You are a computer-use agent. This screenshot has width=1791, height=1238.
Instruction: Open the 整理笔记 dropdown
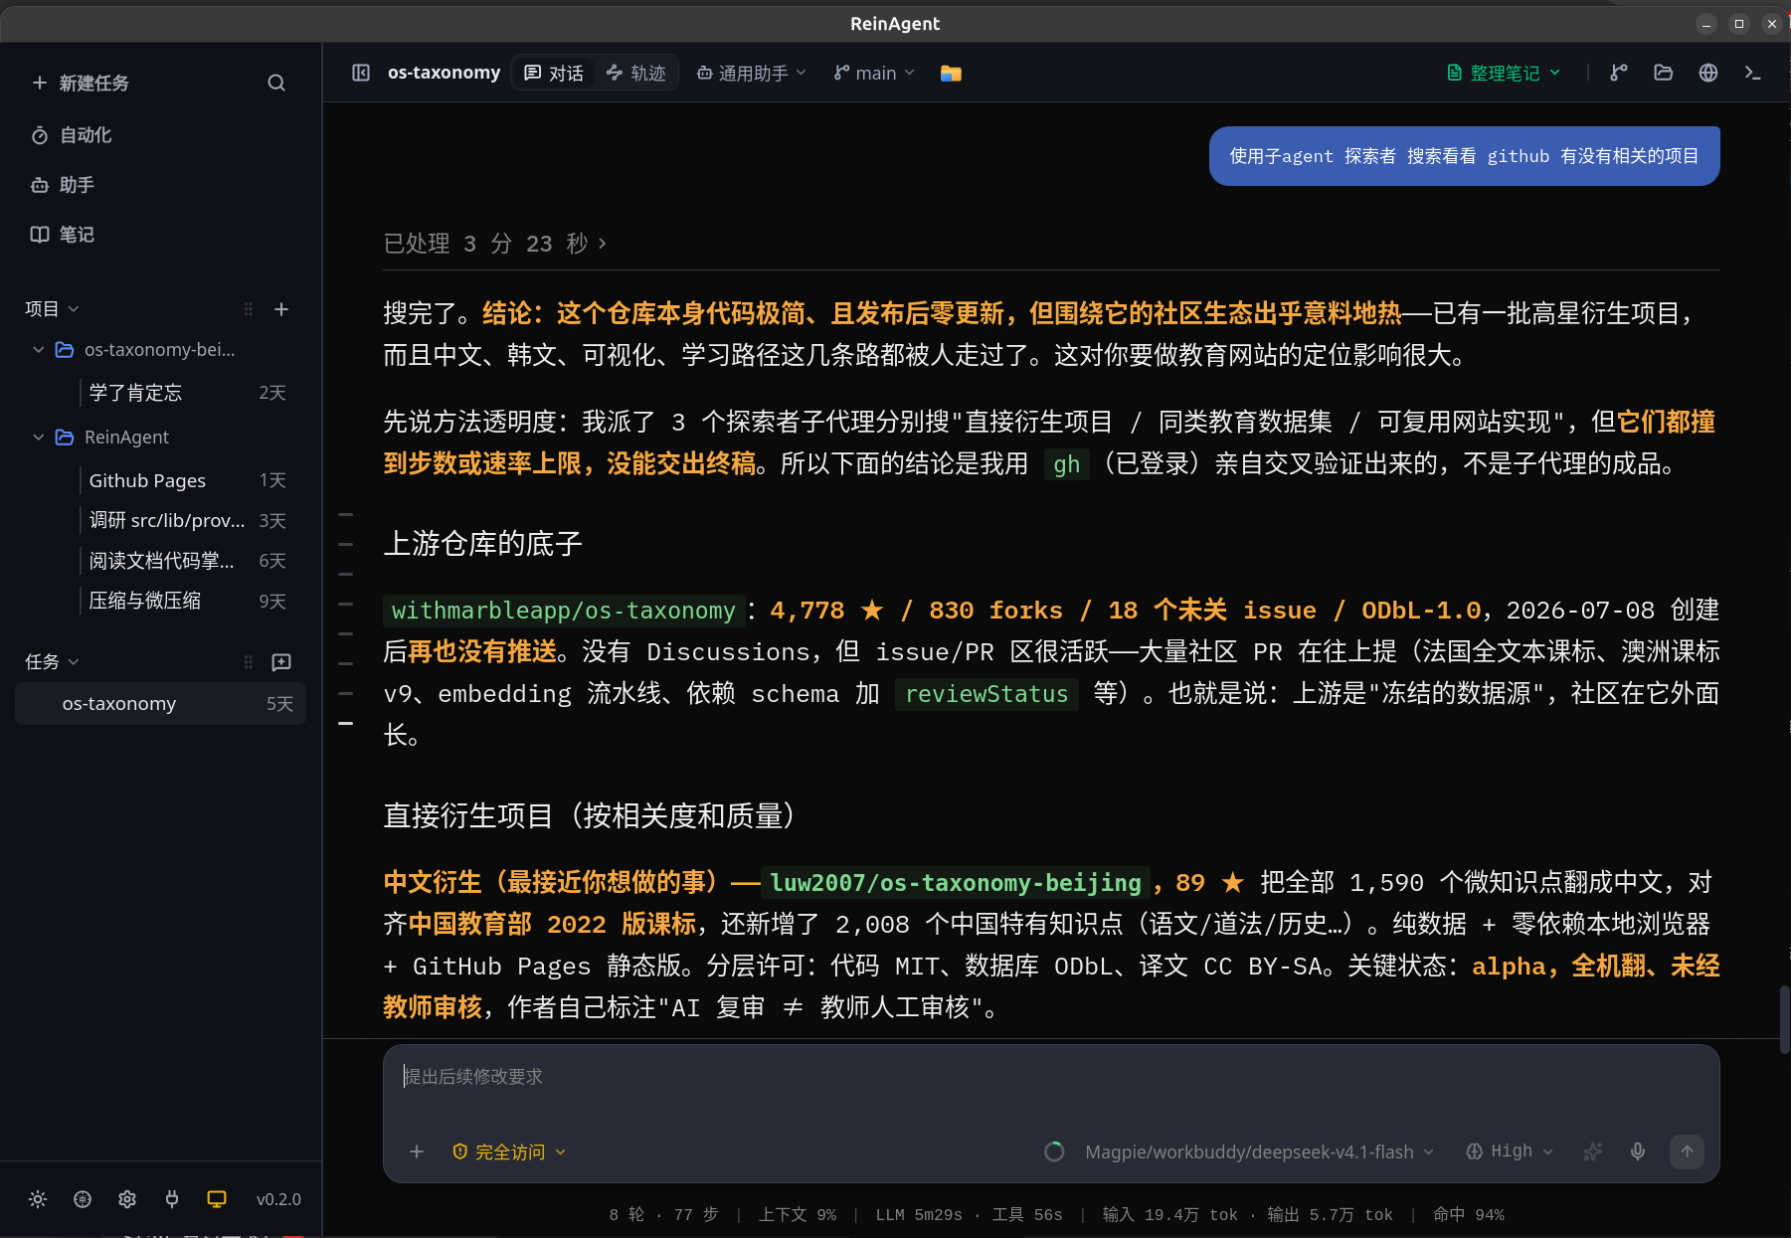[x=1504, y=73]
